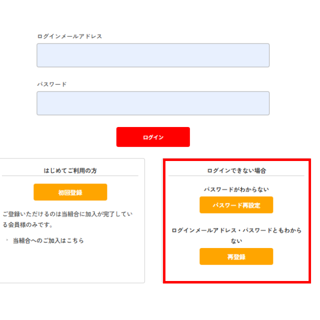Click the ご登録いただけるのは membership notice paragraph
320x320 pixels.
click(67, 219)
